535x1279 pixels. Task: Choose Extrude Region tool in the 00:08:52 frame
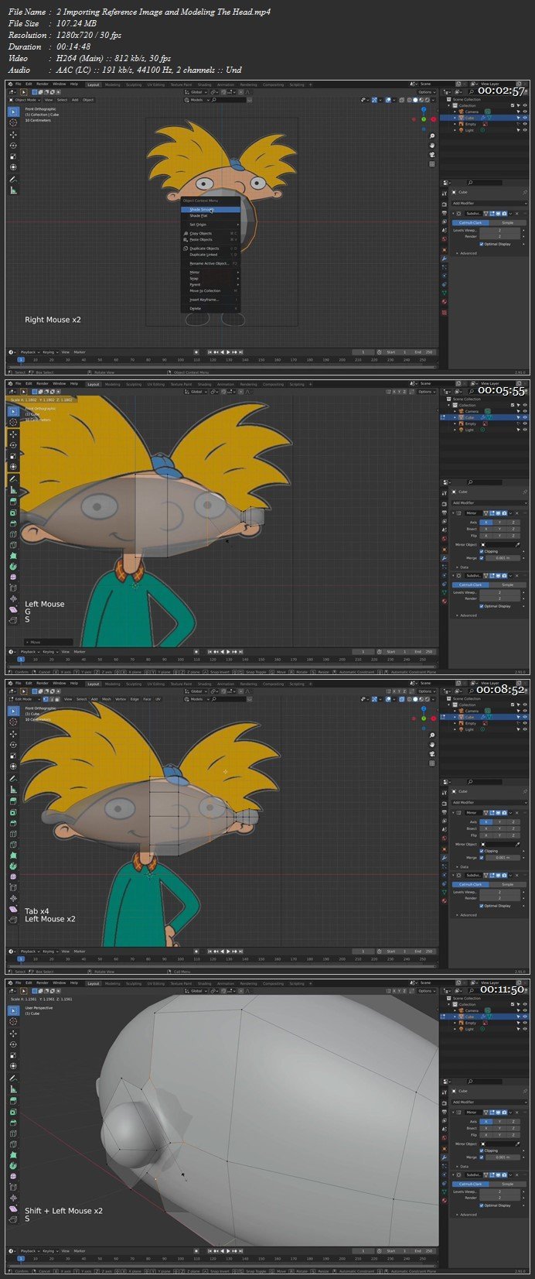(13, 801)
